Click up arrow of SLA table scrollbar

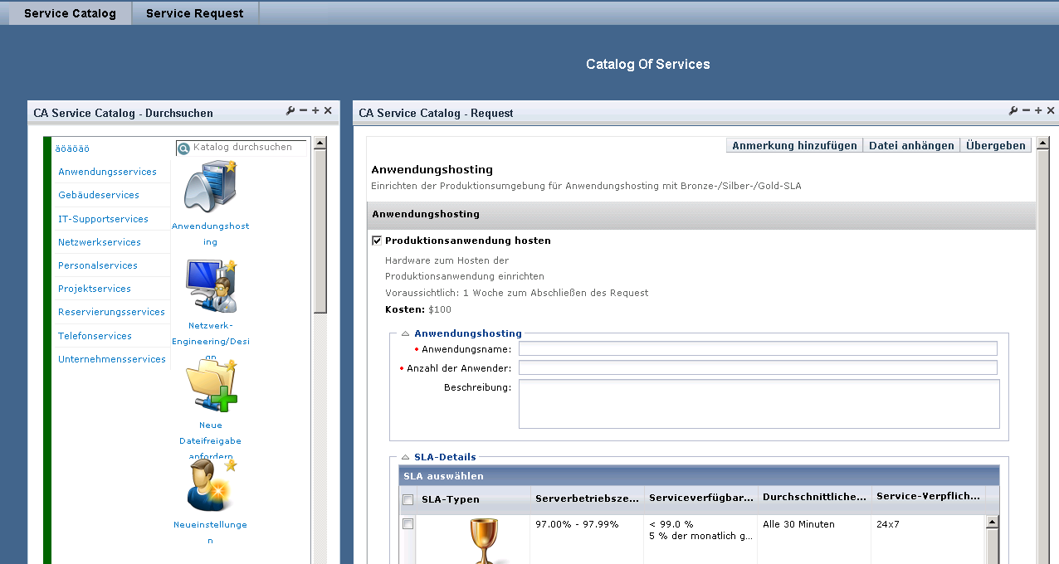click(992, 522)
